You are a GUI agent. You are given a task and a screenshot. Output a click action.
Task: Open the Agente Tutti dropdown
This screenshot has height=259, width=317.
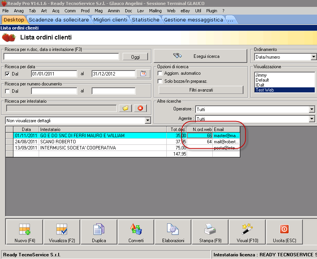tap(312, 119)
